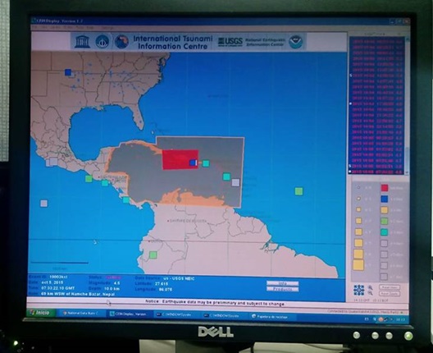This screenshot has width=433, height=353.
Task: Select the blue event square inside the red rectangle
Action: coord(193,163)
